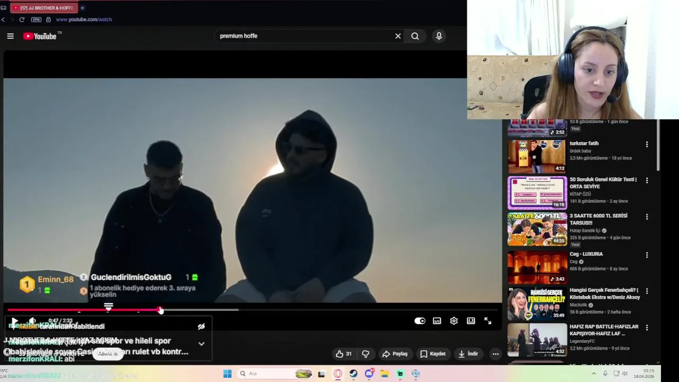
Task: Open options menu for 'turkstar fatih'
Action: click(647, 144)
